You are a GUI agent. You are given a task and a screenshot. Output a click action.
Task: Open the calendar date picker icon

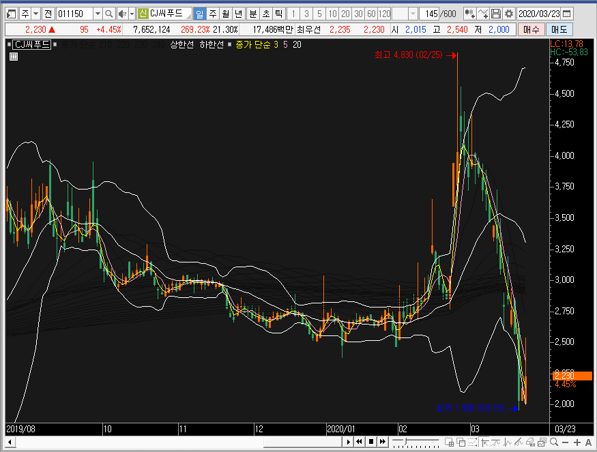click(566, 14)
